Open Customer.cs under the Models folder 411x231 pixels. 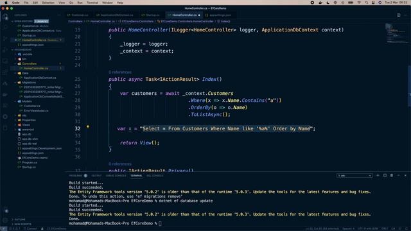[32, 106]
